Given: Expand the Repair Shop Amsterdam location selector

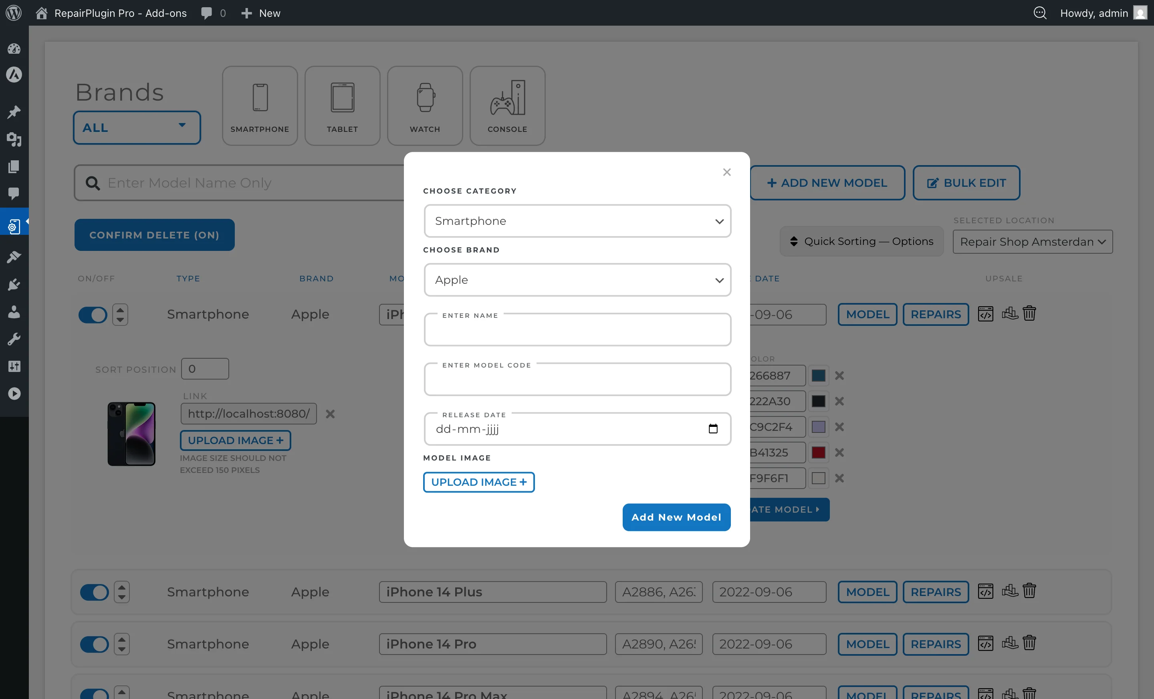Looking at the screenshot, I should coord(1032,241).
